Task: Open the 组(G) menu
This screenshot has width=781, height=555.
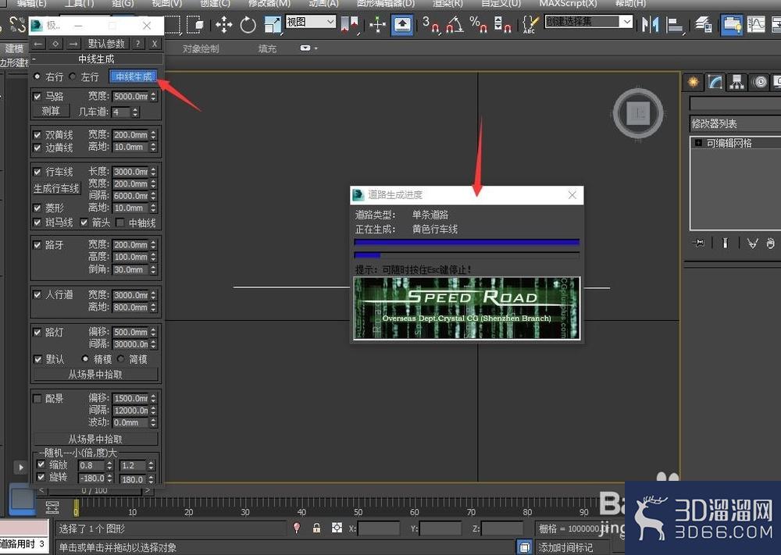Action: point(123,3)
